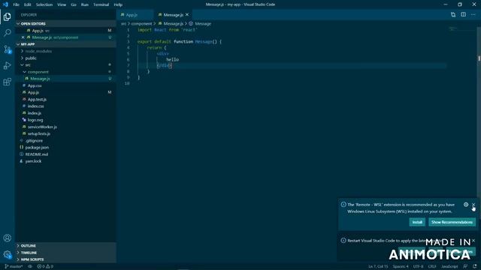Switch to the App.js editor tab
Viewport: 481px width, 270px height.
coord(135,15)
